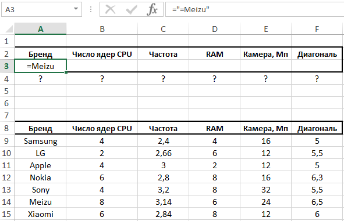Click the Бренд header in row 2
The height and width of the screenshot is (221, 344).
click(40, 54)
